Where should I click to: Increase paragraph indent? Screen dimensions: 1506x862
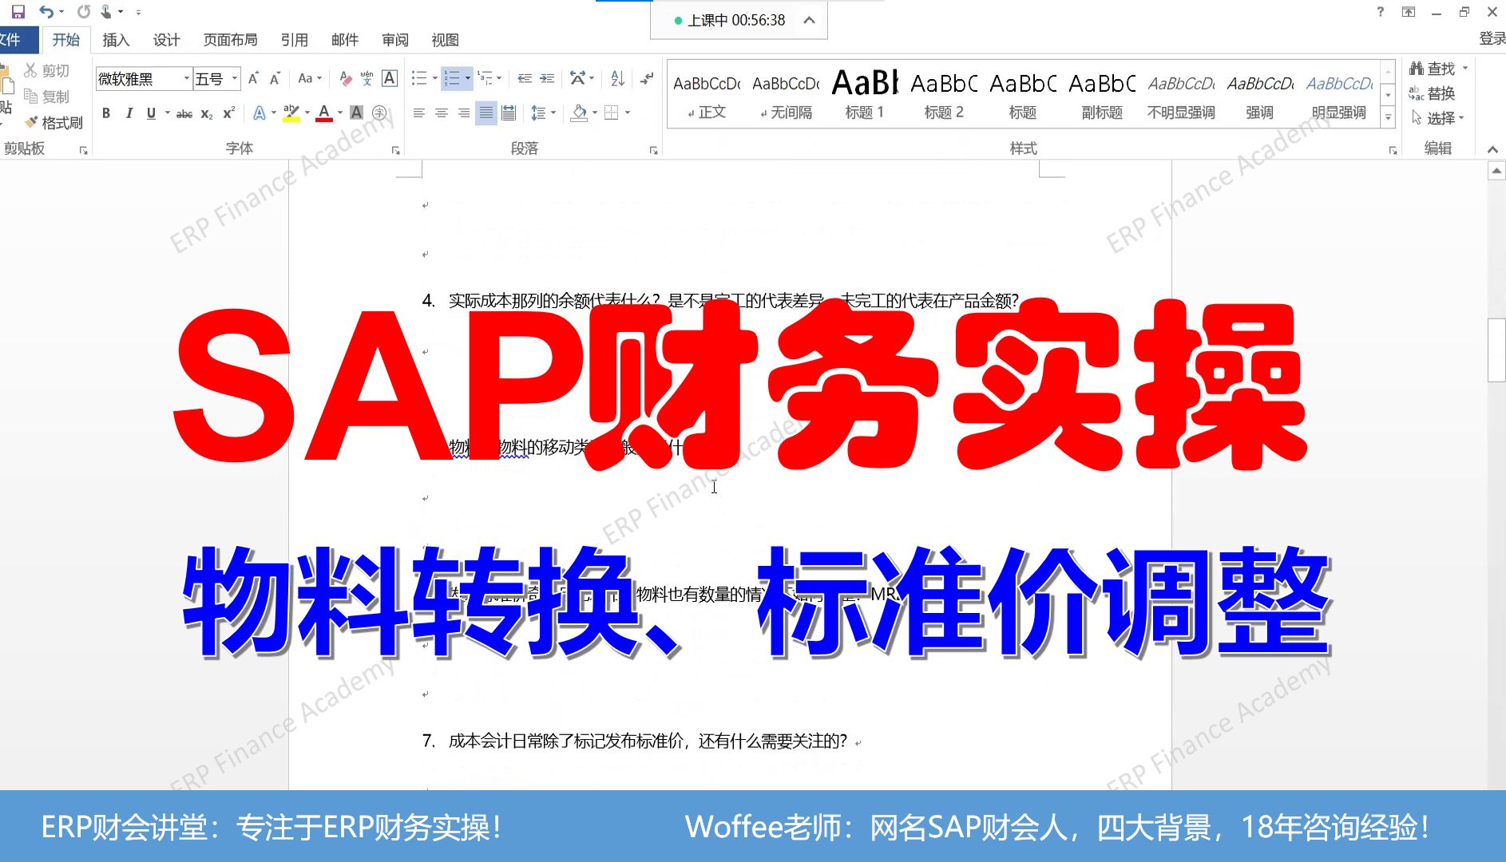point(547,78)
